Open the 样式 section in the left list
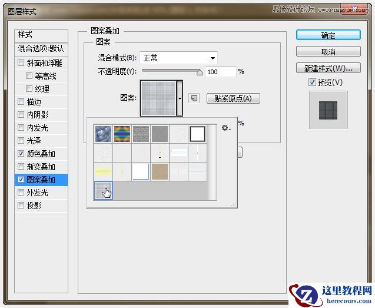This screenshot has height=308, width=375. (x=41, y=35)
